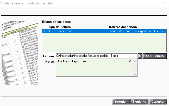The image size is (169, 106).
Task: Click the Hojas list scroll down arrow
Action: (x=135, y=74)
